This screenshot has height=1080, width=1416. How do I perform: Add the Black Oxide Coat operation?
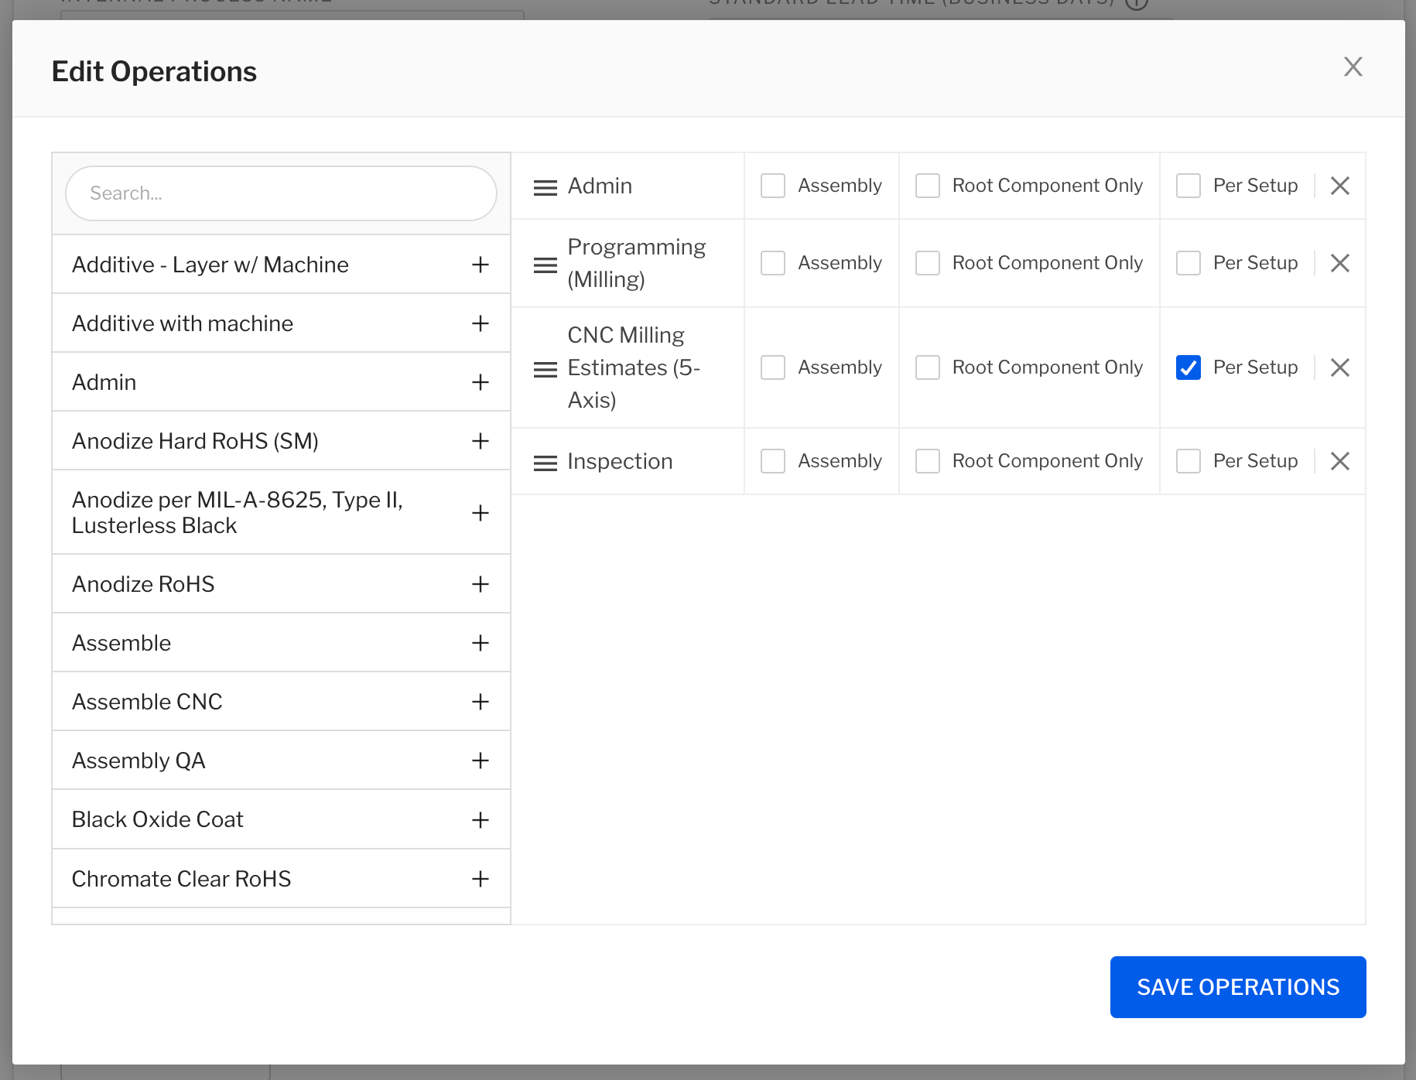(481, 819)
